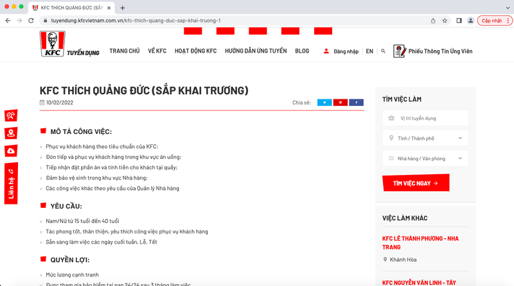
Task: Click the KFC Tuyển Dụng logo
Action: (x=69, y=46)
